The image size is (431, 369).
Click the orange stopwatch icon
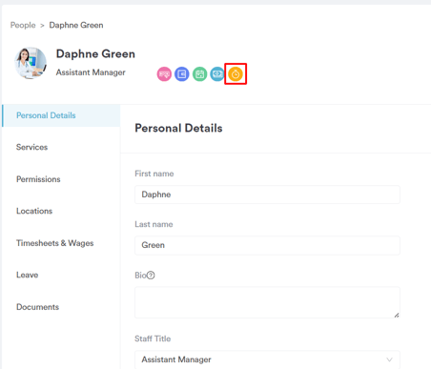point(236,74)
